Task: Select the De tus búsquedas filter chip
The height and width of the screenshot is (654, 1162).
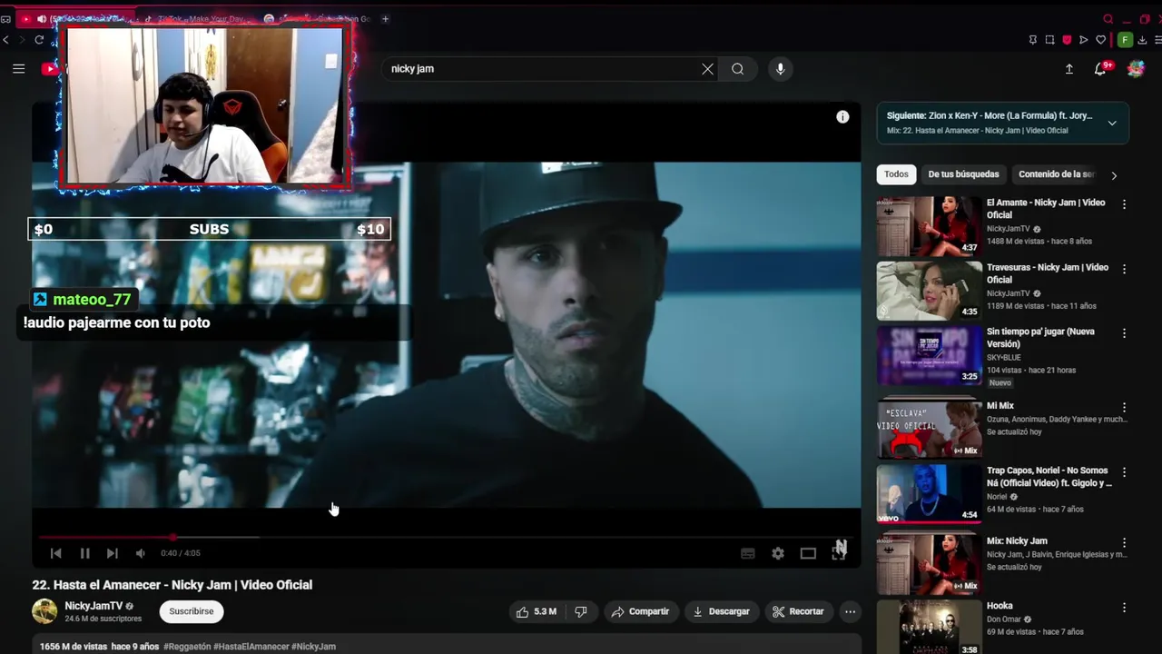Action: (x=963, y=174)
